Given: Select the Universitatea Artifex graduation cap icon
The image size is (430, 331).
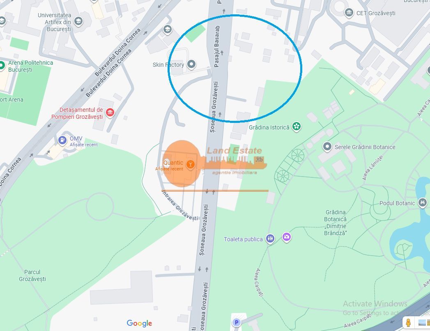Looking at the screenshot, I should click(78, 21).
